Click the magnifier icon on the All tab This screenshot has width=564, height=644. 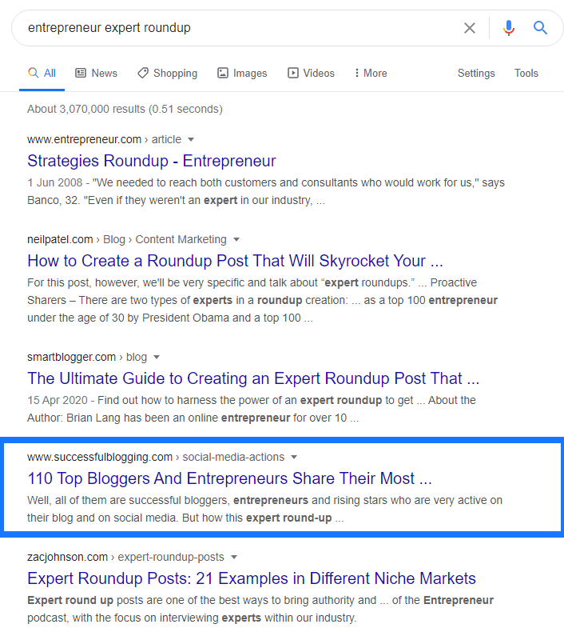click(x=34, y=73)
